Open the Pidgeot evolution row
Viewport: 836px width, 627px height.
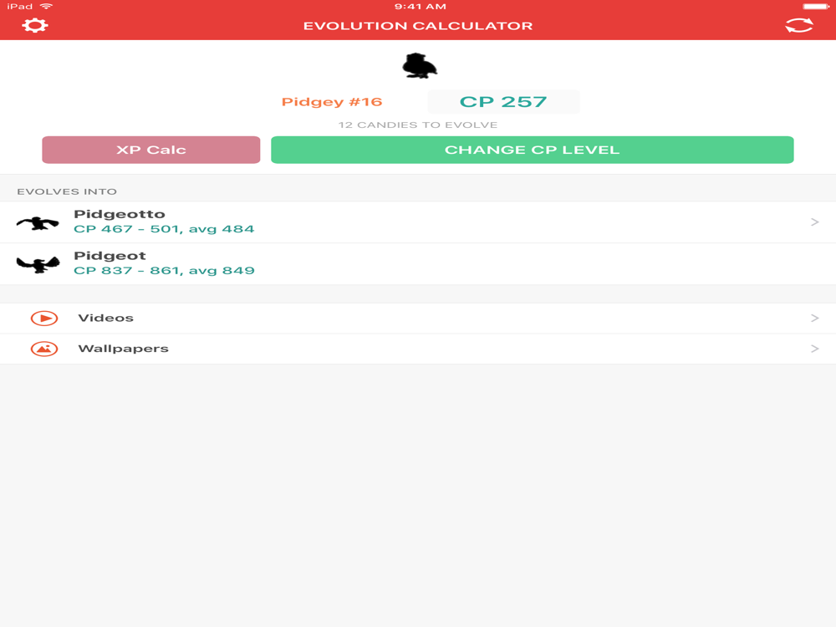[418, 264]
